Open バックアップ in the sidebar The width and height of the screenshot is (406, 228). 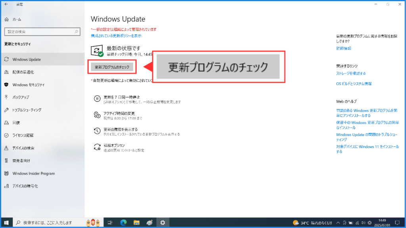click(43, 97)
